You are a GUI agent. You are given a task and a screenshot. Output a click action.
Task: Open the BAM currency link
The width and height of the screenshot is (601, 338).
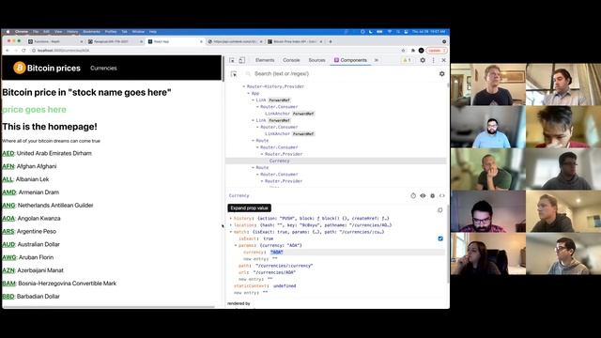pos(8,284)
